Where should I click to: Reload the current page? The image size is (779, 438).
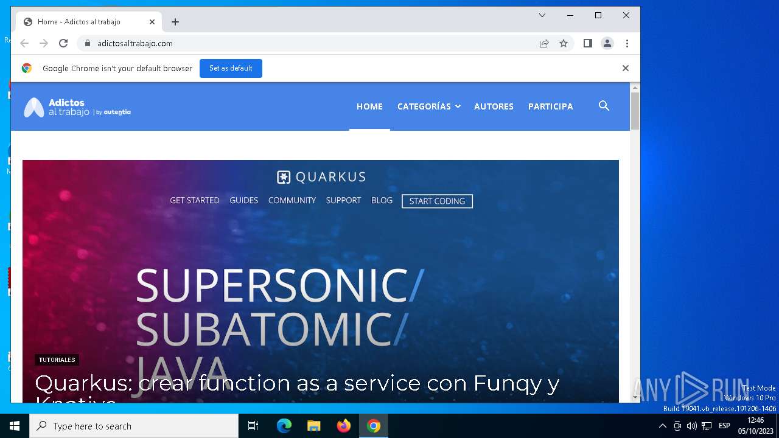click(63, 43)
